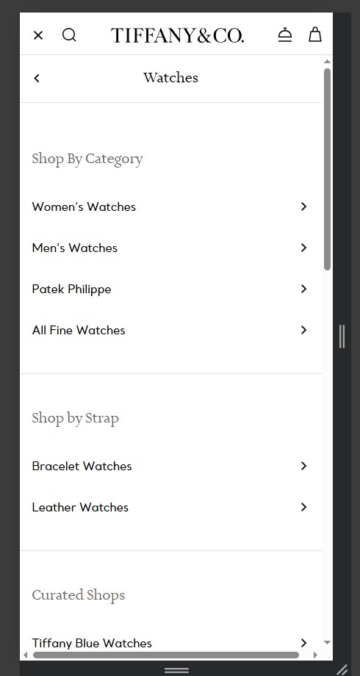Select Bracelet Watches menu item

pyautogui.click(x=170, y=466)
